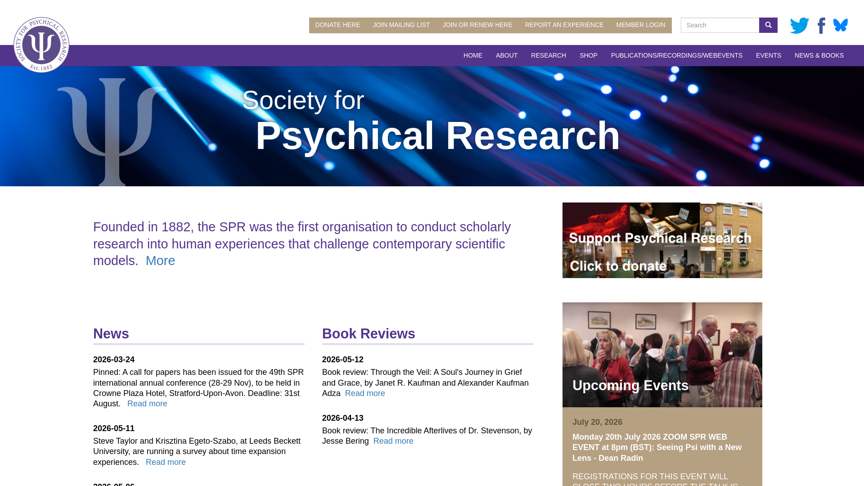
Task: Go to HOME in the main menu
Action: click(472, 55)
